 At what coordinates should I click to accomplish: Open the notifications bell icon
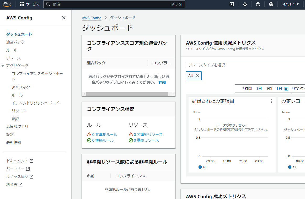pos(245,4)
